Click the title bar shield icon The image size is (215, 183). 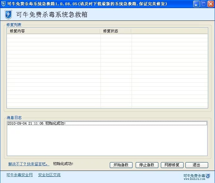tap(3, 4)
